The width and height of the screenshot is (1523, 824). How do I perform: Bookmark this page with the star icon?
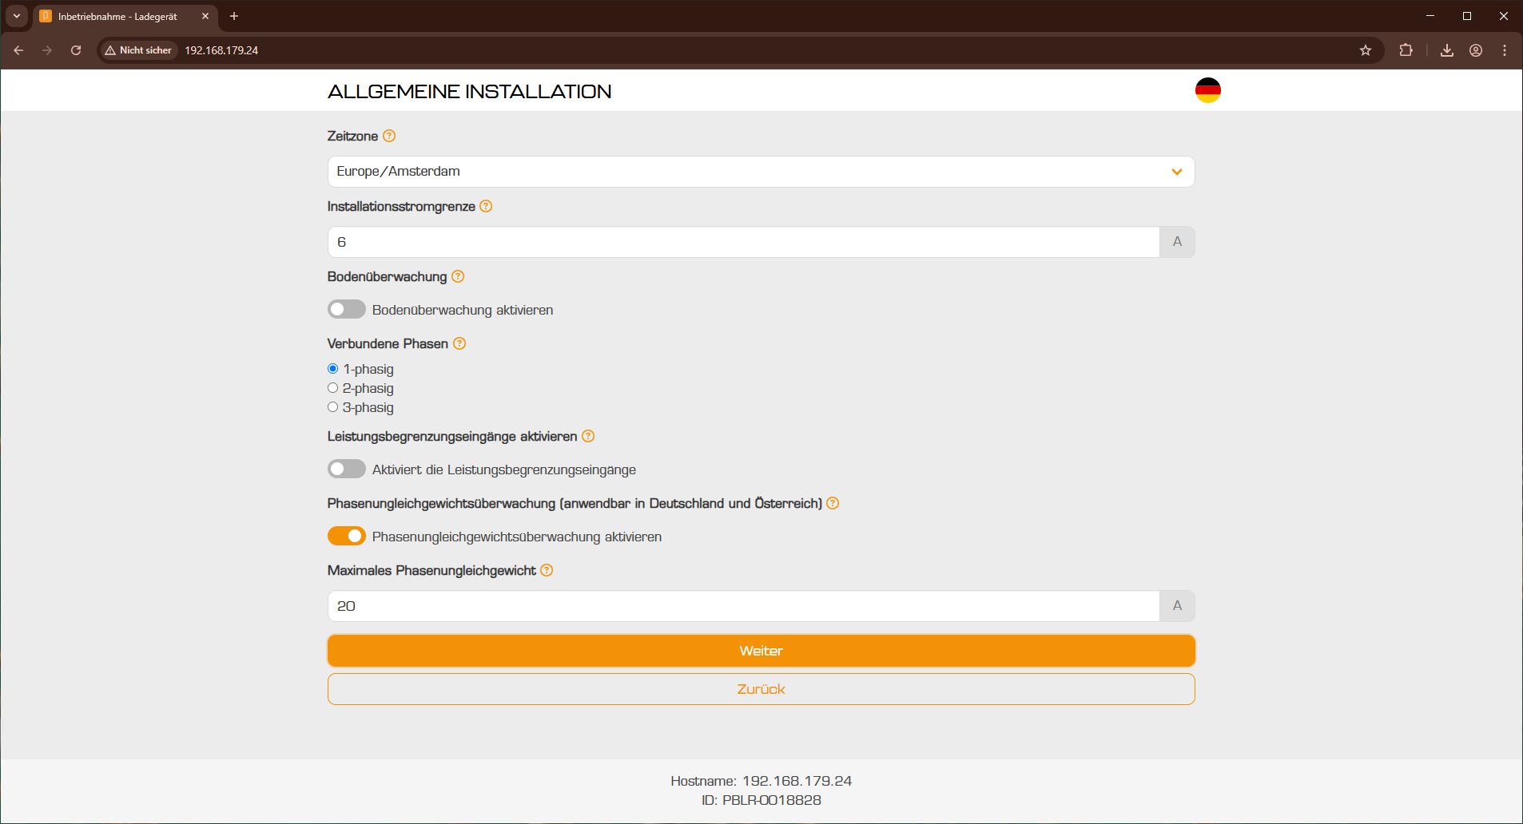1366,50
